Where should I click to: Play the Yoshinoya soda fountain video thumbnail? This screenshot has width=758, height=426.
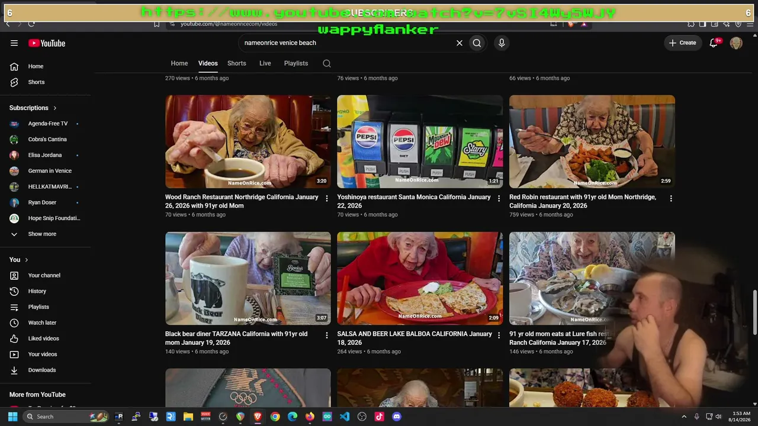pos(420,141)
